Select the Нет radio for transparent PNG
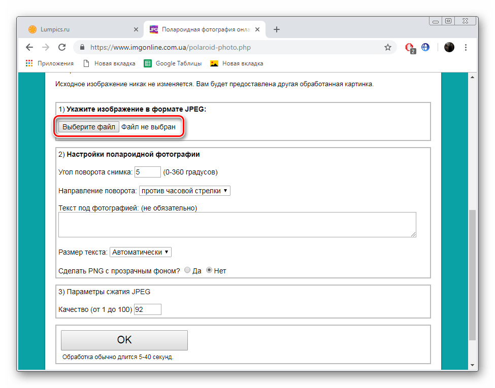This screenshot has height=388, width=495. click(x=209, y=270)
